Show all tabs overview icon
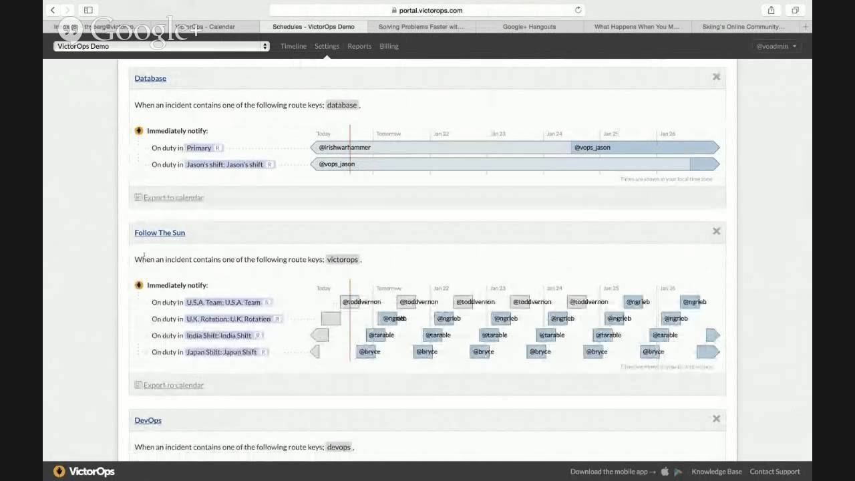855x481 pixels. coord(795,10)
